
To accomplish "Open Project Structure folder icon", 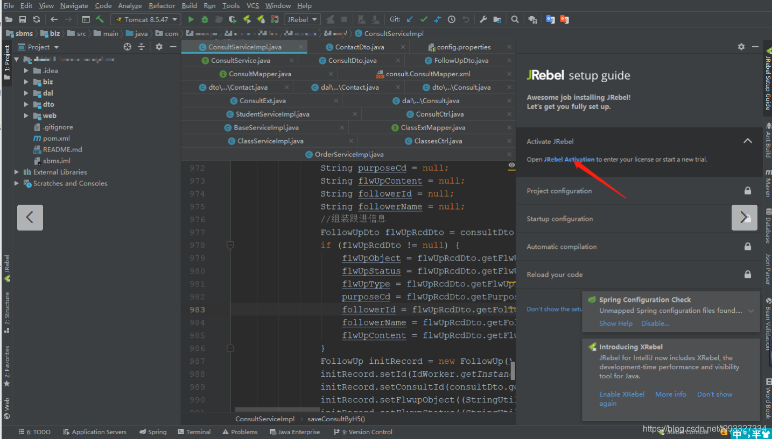I will tap(497, 19).
